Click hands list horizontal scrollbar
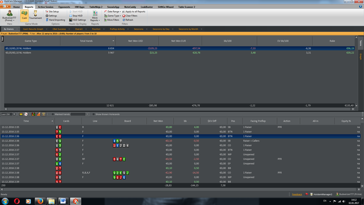 coord(180,189)
